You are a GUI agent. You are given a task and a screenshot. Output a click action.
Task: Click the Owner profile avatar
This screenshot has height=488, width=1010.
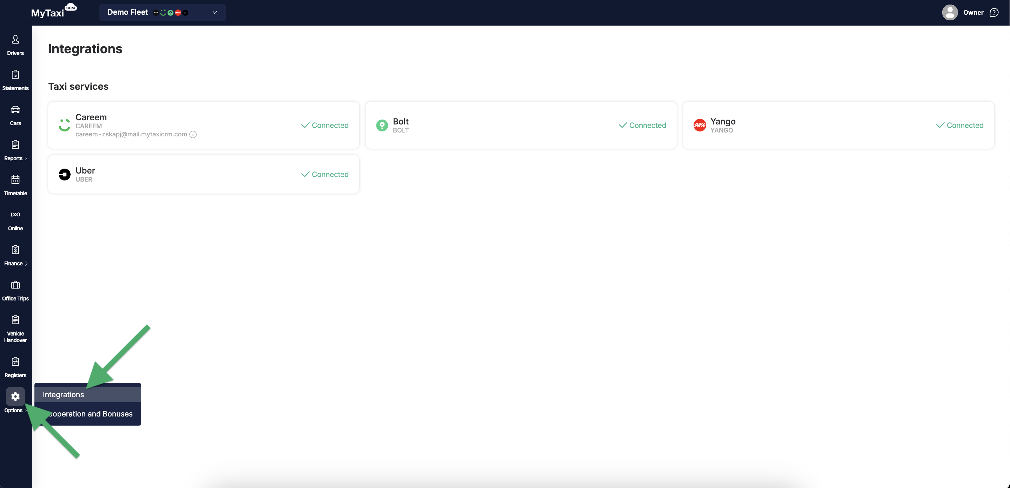point(950,13)
